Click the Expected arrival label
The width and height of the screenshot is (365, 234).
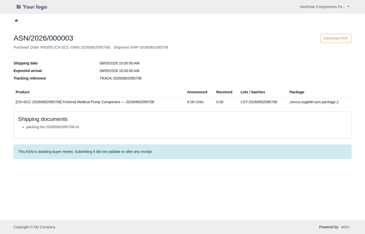click(x=28, y=71)
